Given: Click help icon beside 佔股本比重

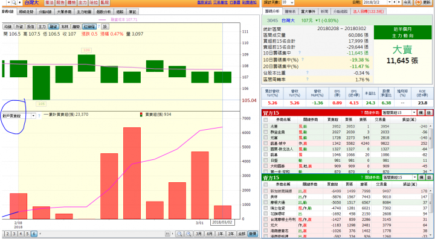Looking at the screenshot, I should [x=308, y=72].
